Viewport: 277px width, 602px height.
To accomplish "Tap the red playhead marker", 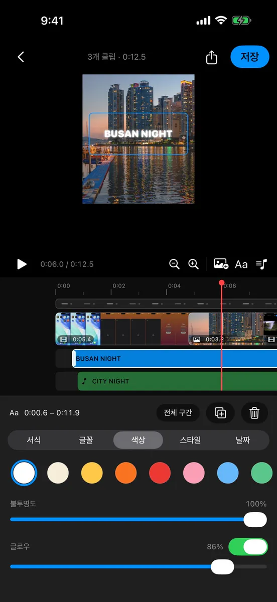I will [221, 283].
